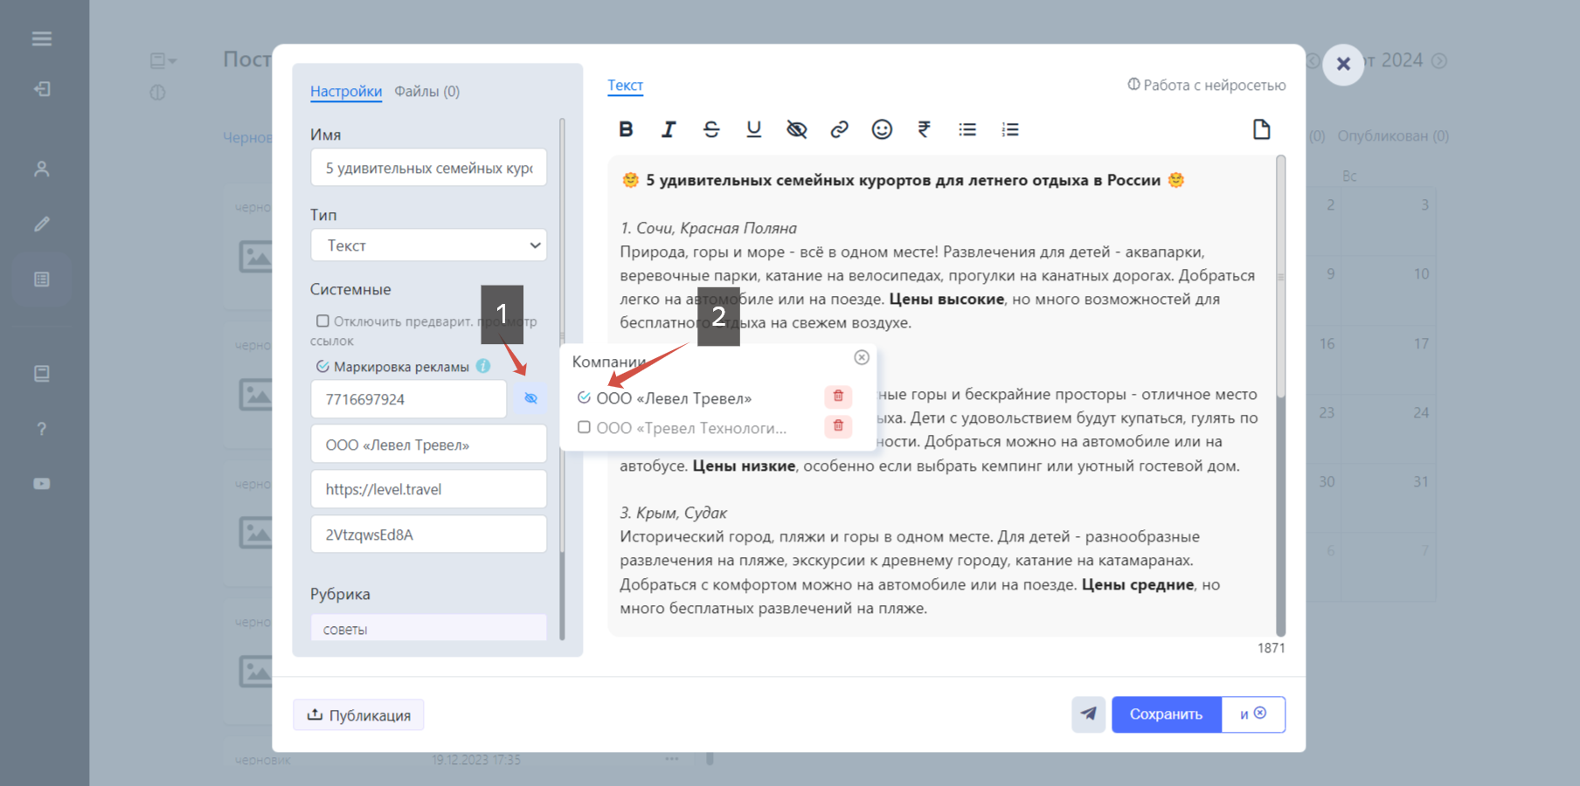The height and width of the screenshot is (786, 1580).
Task: Close the post editor dialog
Action: pos(1343,64)
